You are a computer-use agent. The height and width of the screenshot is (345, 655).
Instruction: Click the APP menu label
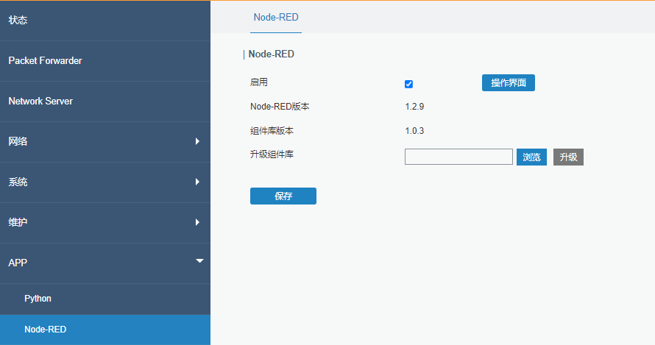pos(18,263)
